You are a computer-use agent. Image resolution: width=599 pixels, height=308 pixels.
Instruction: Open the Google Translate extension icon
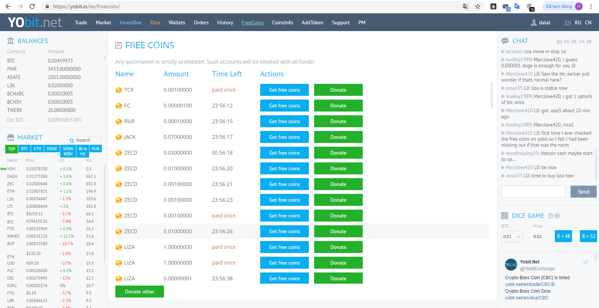coord(517,6)
